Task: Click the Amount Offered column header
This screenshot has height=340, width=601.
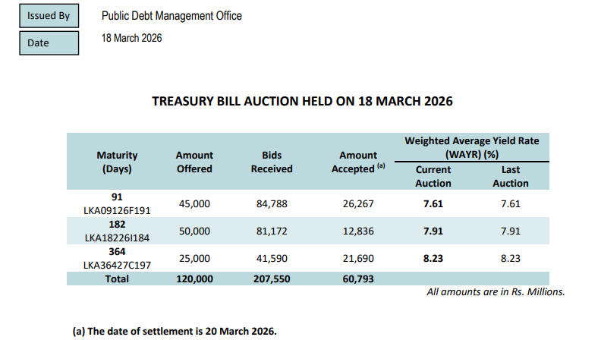Action: coord(194,162)
